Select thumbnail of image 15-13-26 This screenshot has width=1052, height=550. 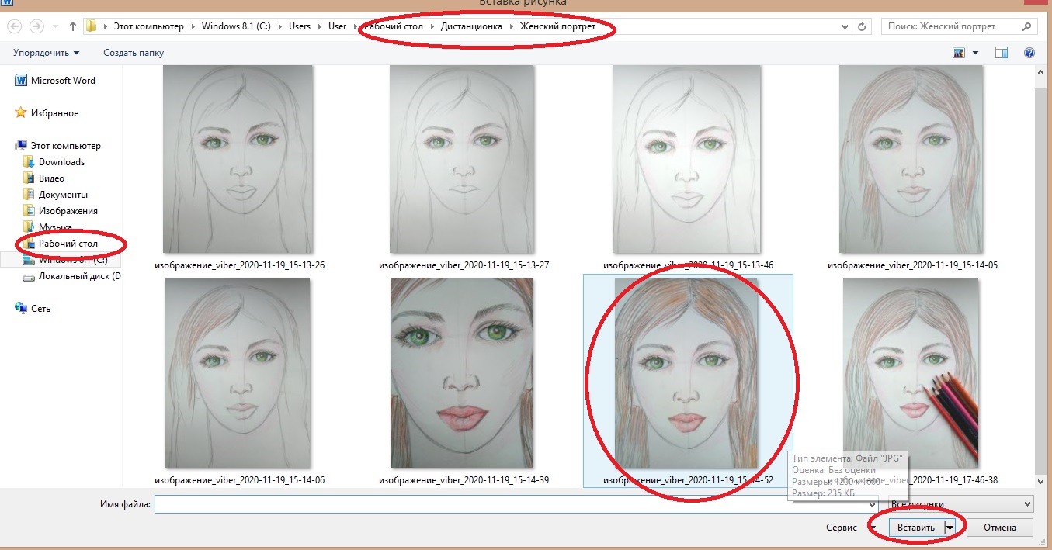pyautogui.click(x=238, y=159)
